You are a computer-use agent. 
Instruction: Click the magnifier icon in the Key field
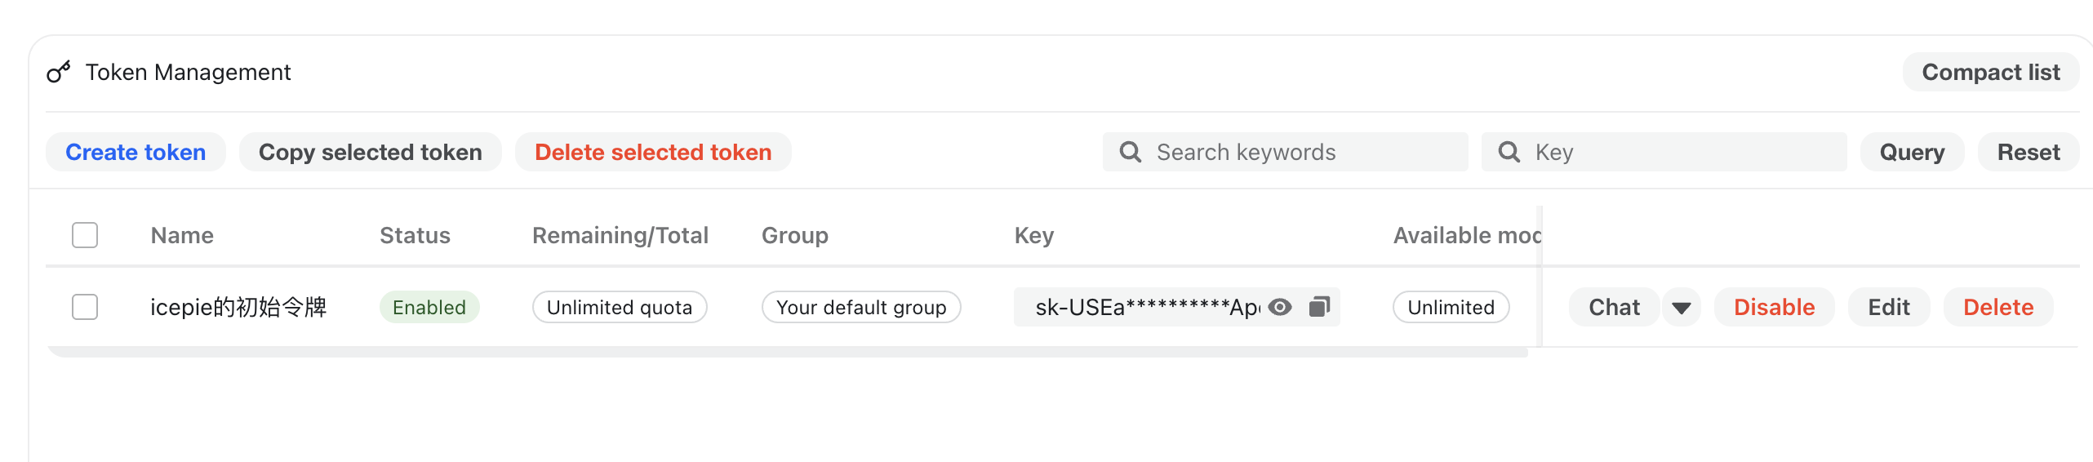pos(1509,152)
